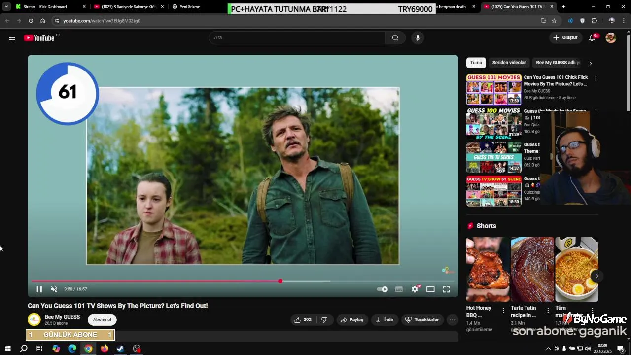Open YouTube notifications bell
This screenshot has height=355, width=631.
pyautogui.click(x=593, y=38)
